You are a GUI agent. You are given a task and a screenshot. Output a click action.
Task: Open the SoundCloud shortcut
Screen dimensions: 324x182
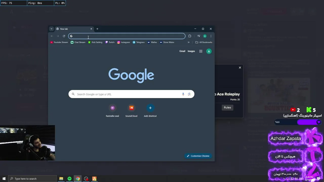[131, 111]
